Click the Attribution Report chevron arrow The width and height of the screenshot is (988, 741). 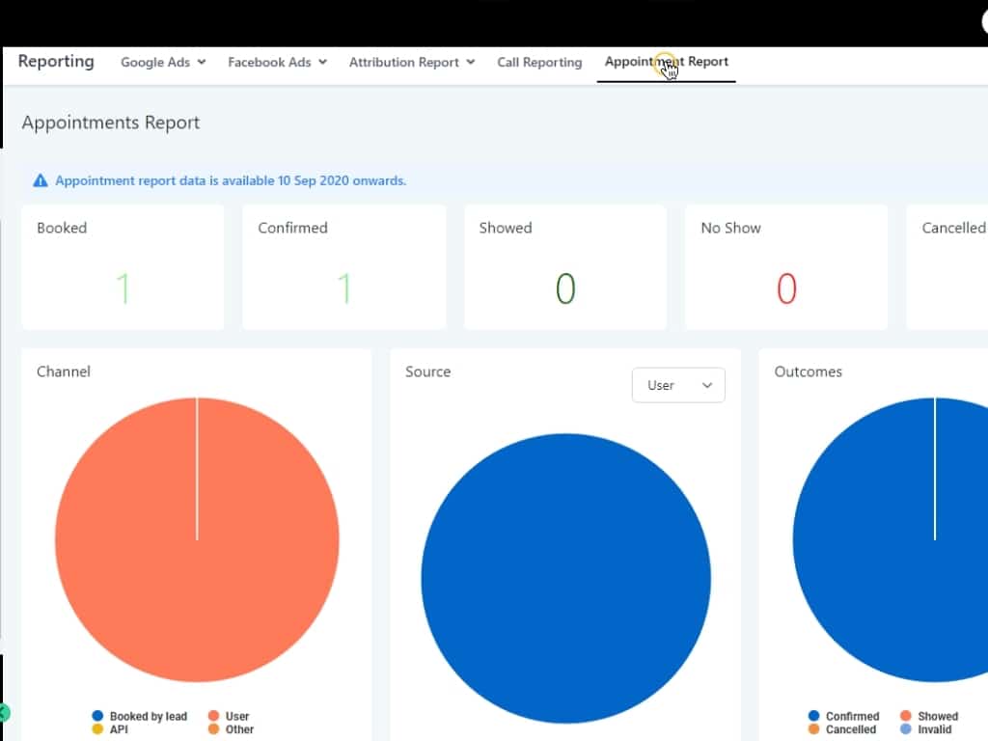[x=471, y=62]
